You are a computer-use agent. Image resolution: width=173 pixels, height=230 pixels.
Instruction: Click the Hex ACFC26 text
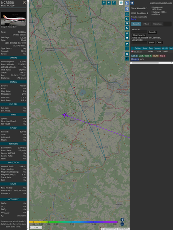[8, 6]
